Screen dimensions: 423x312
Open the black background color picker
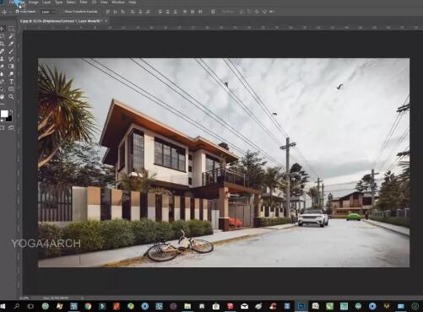tap(9, 119)
